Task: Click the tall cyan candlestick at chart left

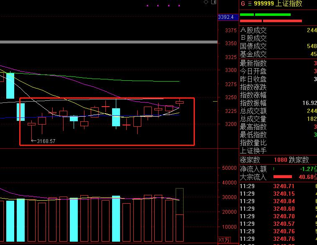Action: [x=10, y=85]
